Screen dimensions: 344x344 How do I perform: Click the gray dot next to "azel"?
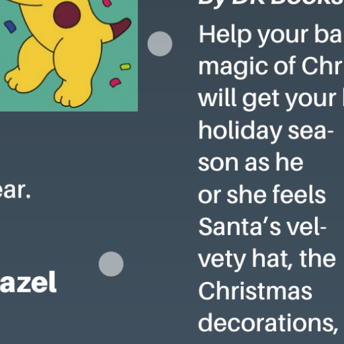click(x=111, y=264)
